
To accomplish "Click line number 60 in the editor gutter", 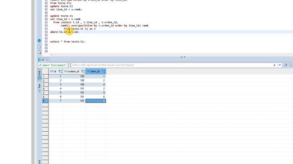I will click(46, 51).
